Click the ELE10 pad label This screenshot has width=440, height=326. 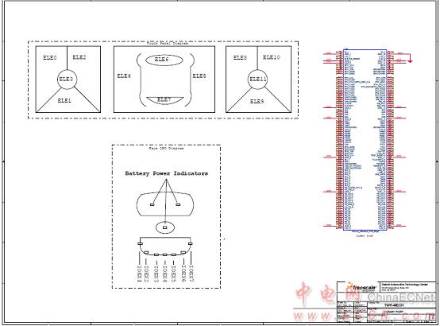click(x=272, y=57)
